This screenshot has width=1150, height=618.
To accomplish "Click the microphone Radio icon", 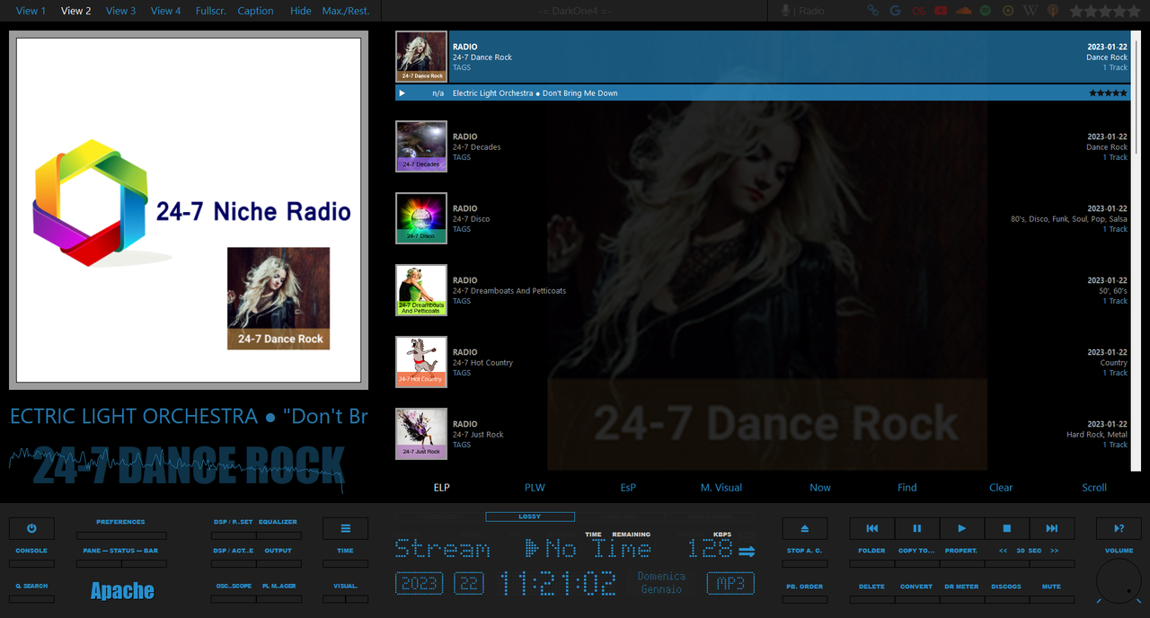I will [x=786, y=11].
